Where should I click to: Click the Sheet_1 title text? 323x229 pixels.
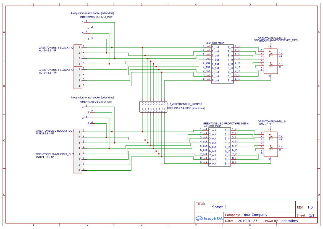pyautogui.click(x=219, y=207)
